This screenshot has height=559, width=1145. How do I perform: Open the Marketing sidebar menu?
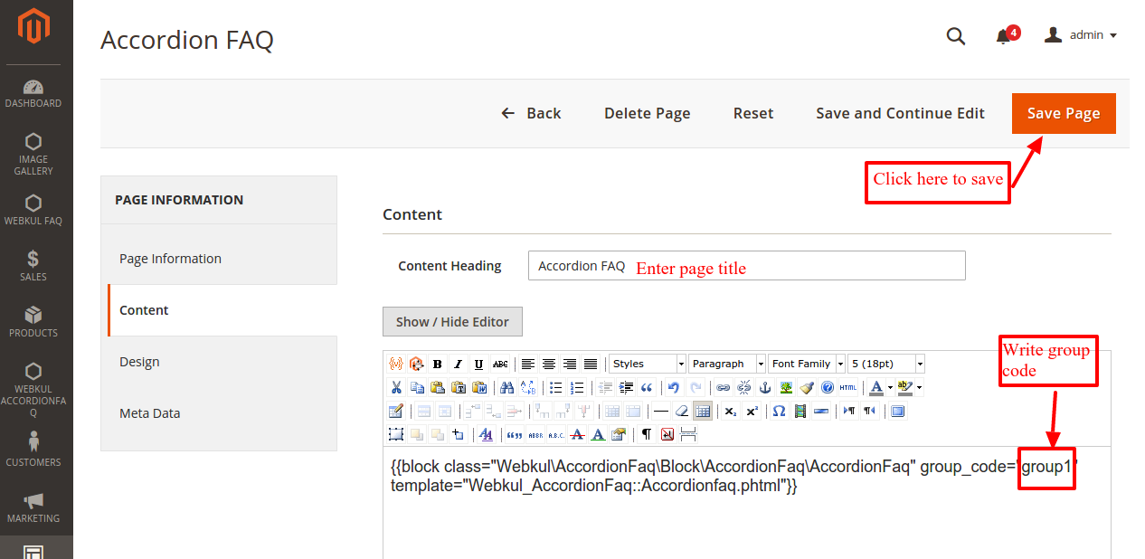(x=33, y=507)
